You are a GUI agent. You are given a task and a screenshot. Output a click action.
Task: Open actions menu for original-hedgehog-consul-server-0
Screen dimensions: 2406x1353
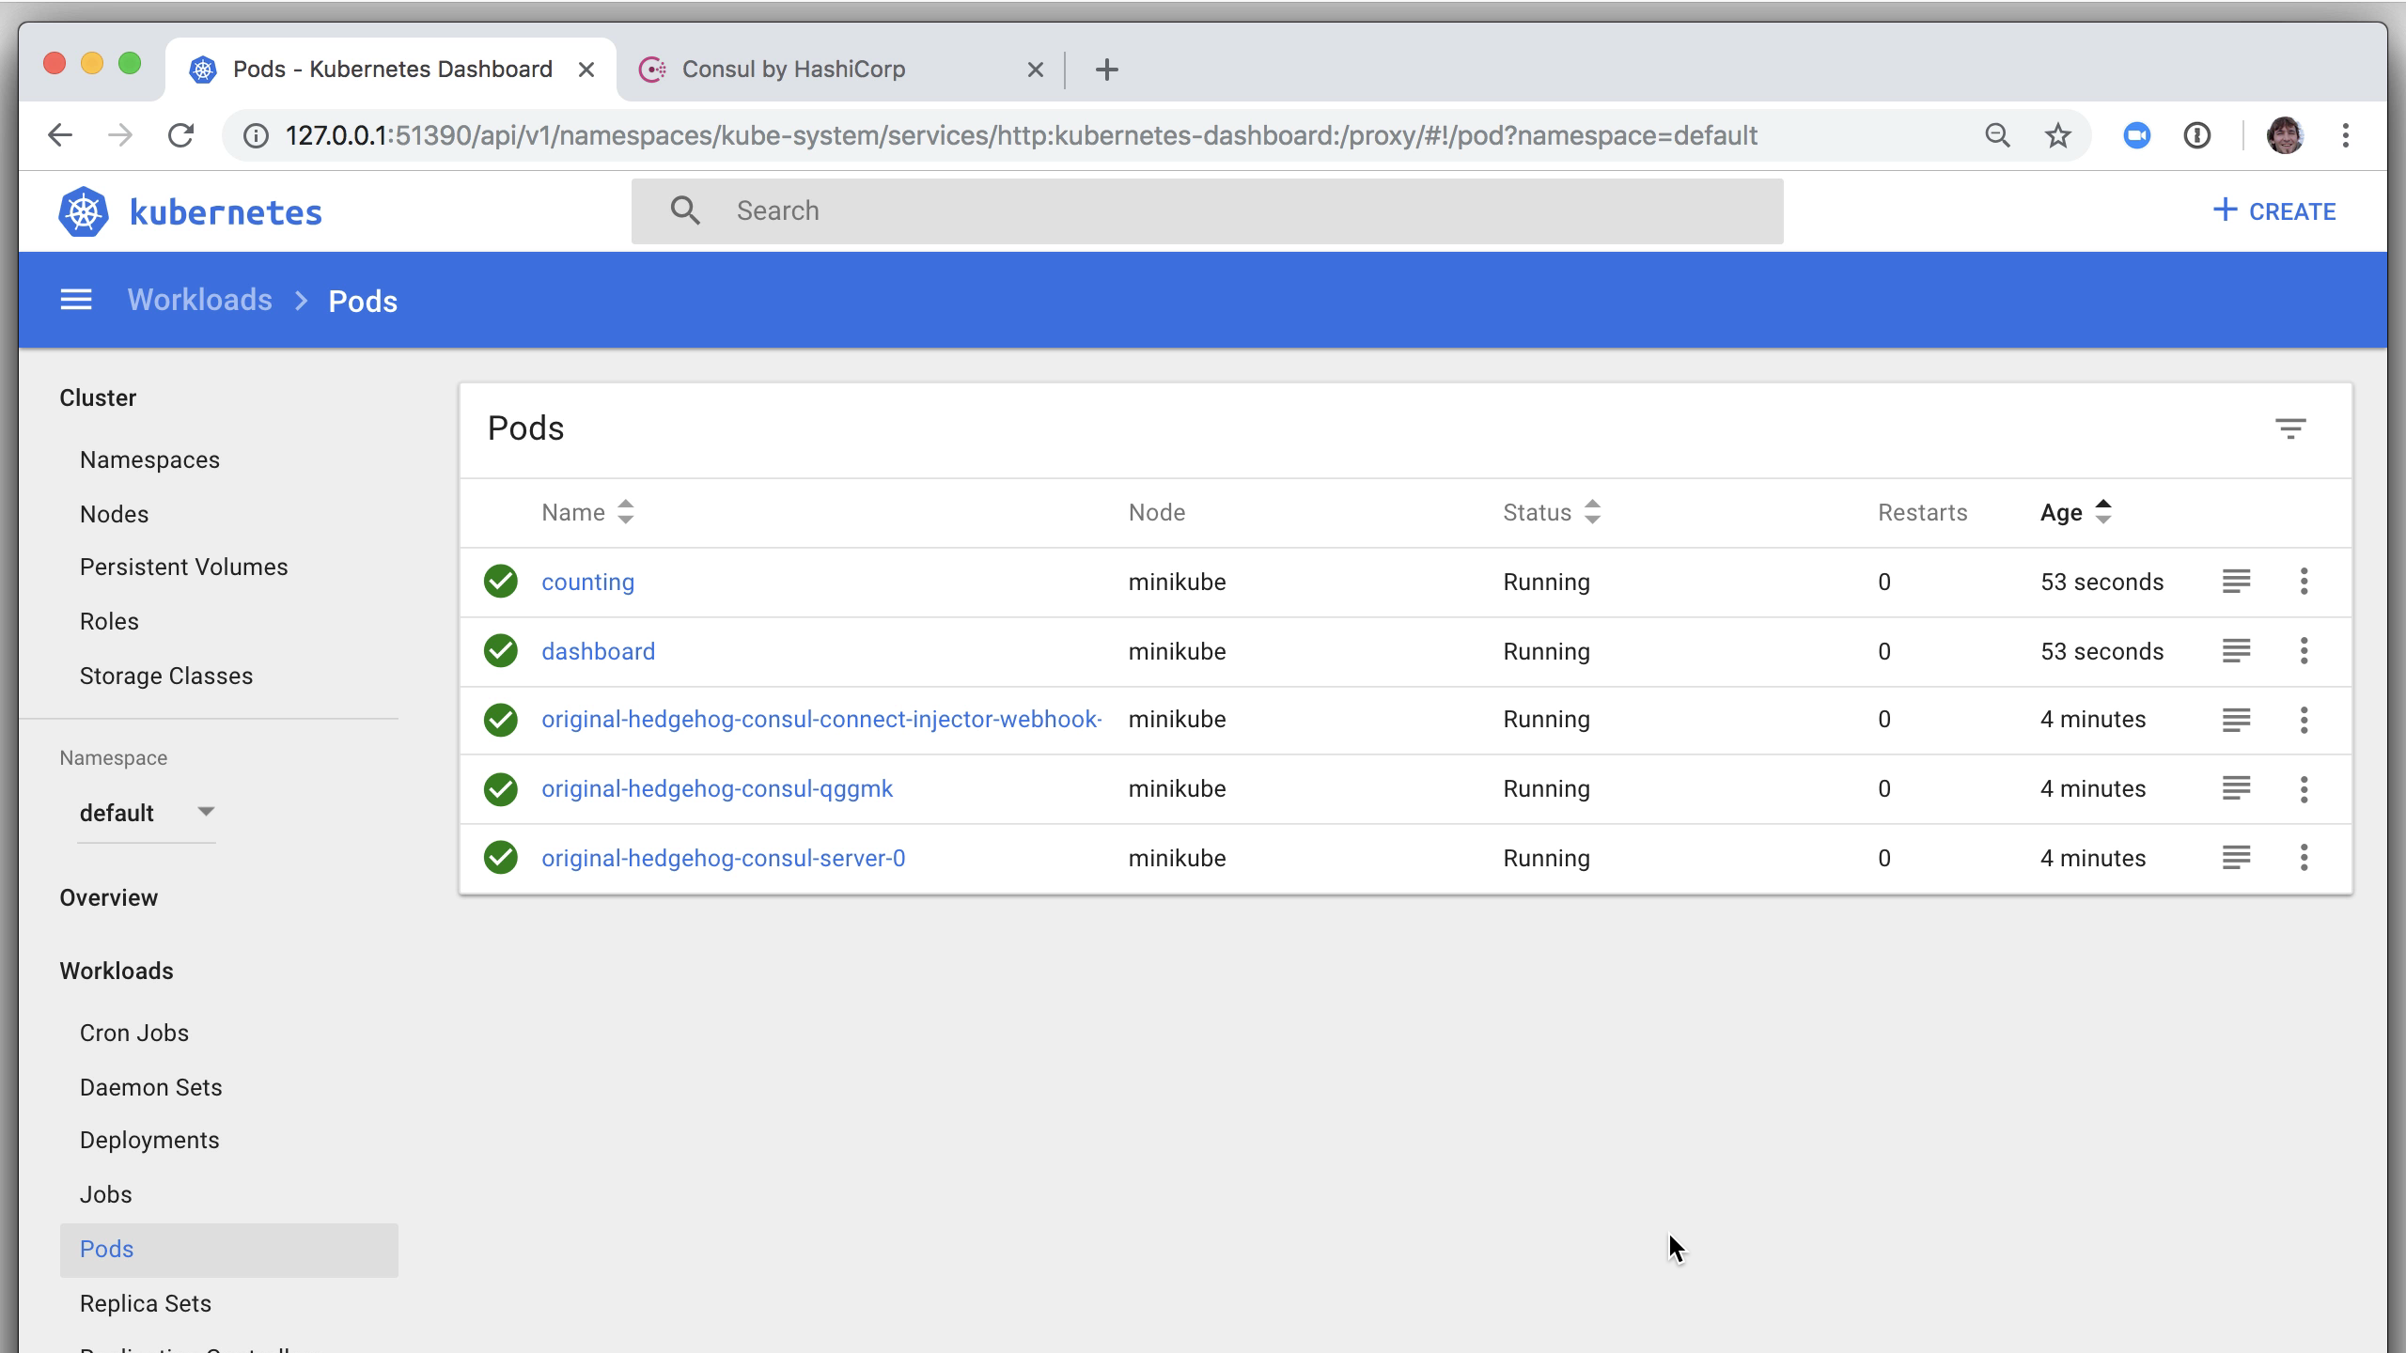click(x=2304, y=858)
